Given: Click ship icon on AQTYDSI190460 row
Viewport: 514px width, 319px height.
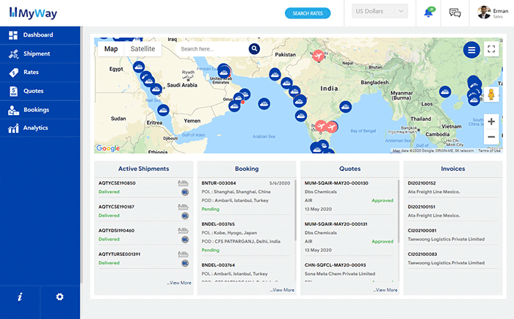Looking at the screenshot, I should click(x=183, y=230).
